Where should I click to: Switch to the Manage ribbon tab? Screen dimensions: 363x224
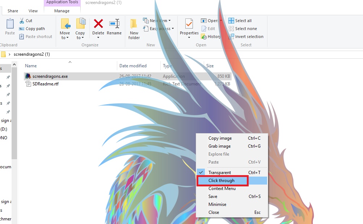coord(62,10)
